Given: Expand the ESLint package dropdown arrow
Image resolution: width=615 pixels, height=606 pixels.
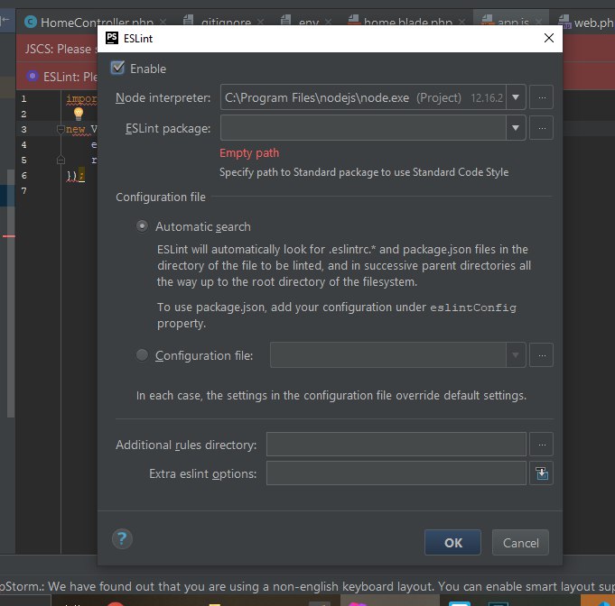Looking at the screenshot, I should pyautogui.click(x=516, y=128).
